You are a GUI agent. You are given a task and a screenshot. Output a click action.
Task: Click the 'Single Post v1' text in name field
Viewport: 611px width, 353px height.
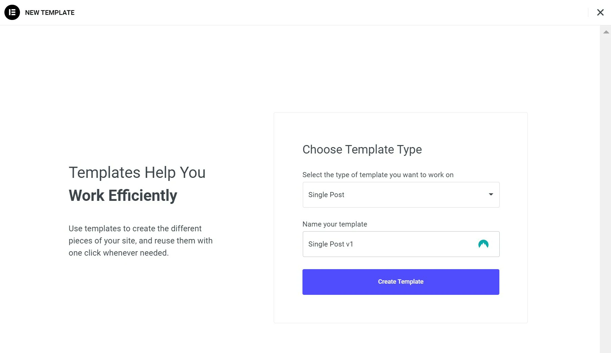click(x=331, y=244)
